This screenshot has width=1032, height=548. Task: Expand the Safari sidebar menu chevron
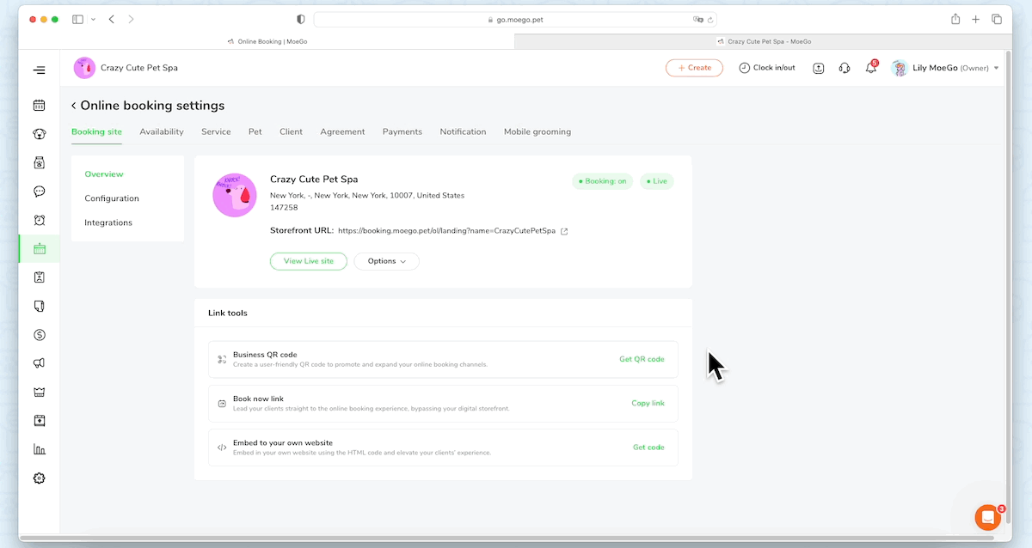tap(93, 19)
